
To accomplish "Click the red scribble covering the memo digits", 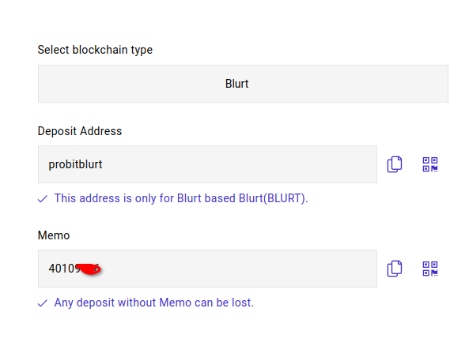I will pos(89,269).
